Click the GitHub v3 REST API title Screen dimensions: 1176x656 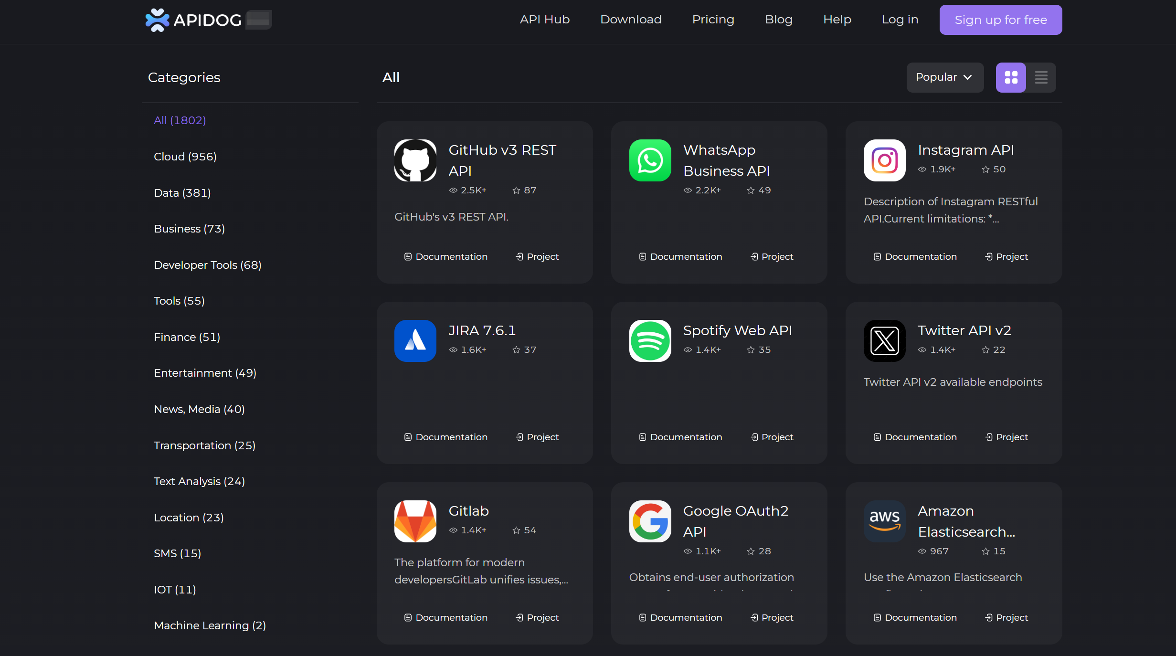(x=502, y=160)
